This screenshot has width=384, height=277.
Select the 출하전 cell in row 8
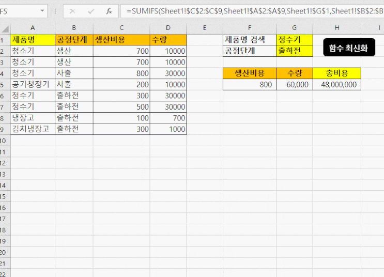coord(74,118)
